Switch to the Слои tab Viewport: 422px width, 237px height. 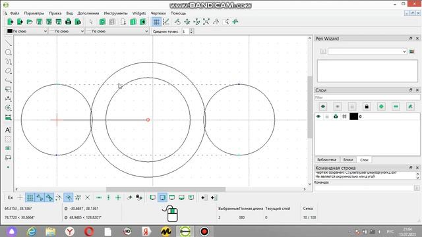tap(364, 160)
